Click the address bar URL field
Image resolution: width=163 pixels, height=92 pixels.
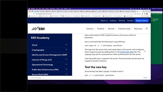click(85, 14)
